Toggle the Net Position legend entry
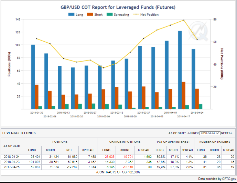Viewport: 237px width, 183px height. [x=146, y=14]
